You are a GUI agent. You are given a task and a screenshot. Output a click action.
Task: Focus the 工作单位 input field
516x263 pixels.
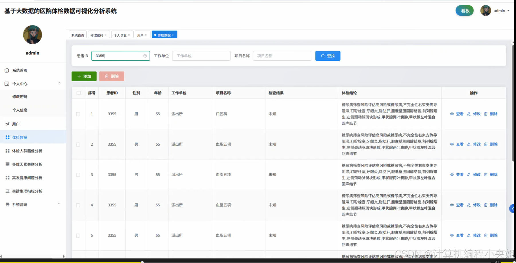(201, 56)
